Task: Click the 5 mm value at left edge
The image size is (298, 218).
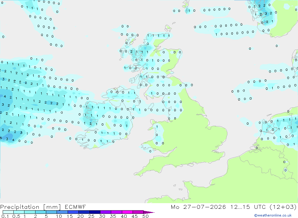Action: click(x=1, y=138)
